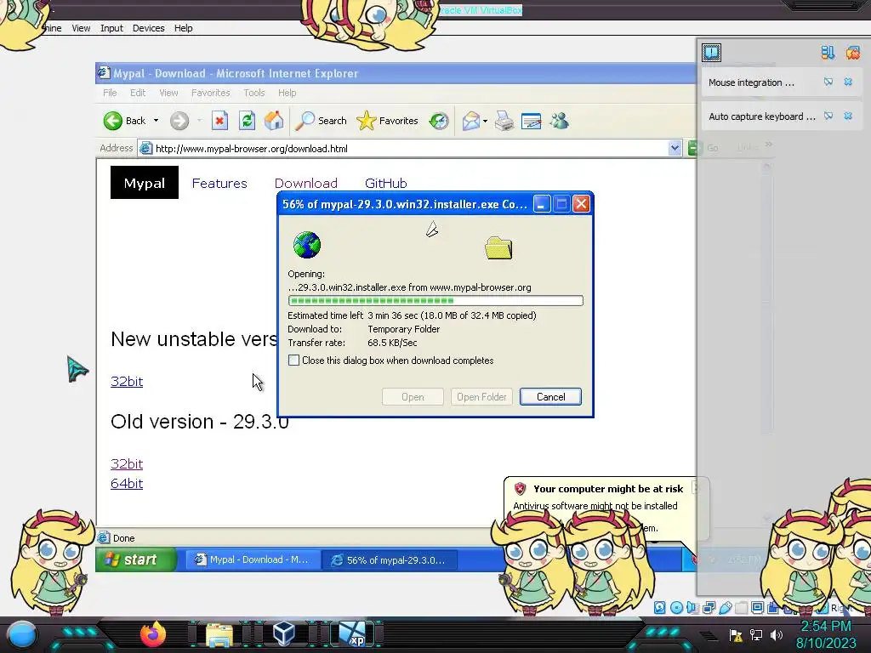Open the Search pane in IE toolbar
The width and height of the screenshot is (871, 653).
tap(321, 121)
